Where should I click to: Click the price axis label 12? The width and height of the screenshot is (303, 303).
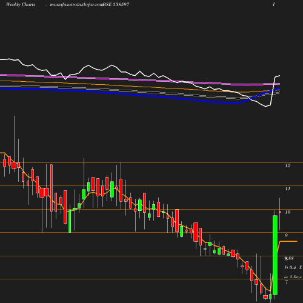288,165
